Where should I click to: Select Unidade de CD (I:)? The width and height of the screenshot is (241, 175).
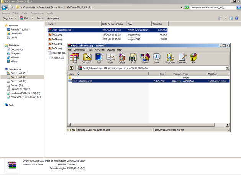pyautogui.click(x=20, y=89)
